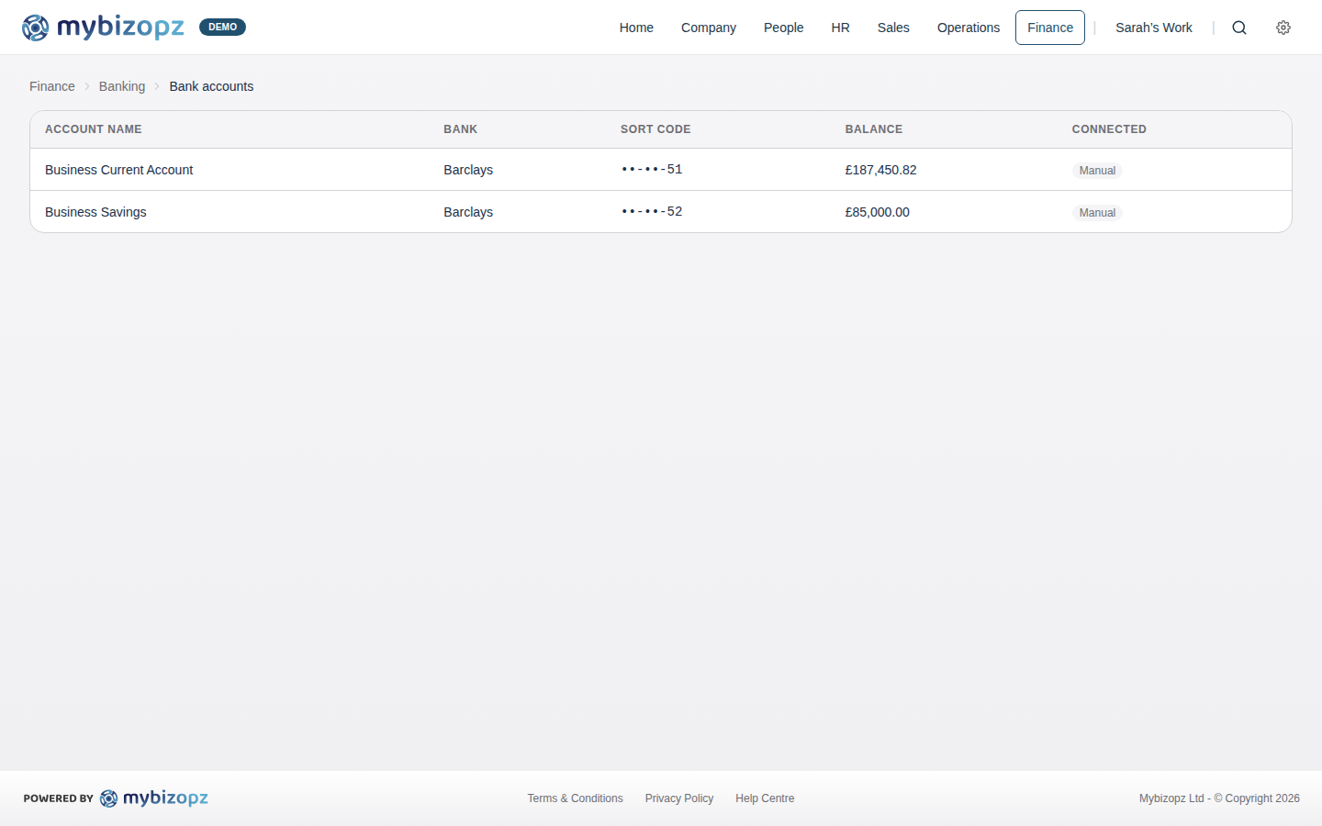
Task: Open the Sales navigation item
Action: tap(893, 28)
